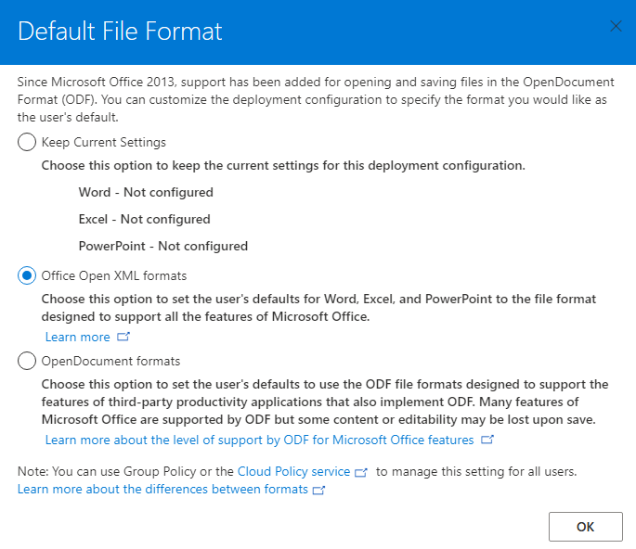Open the Cloud Policy service link

pyautogui.click(x=293, y=472)
